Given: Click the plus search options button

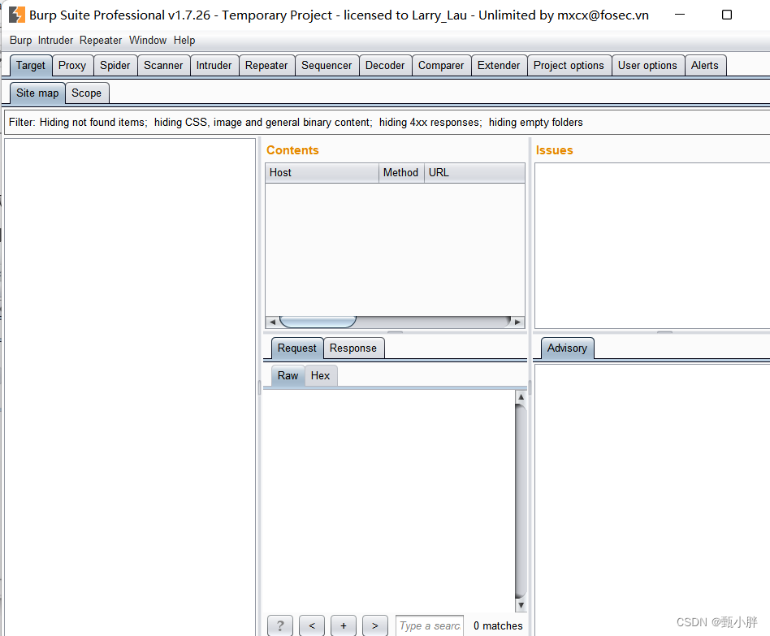Looking at the screenshot, I should (344, 625).
